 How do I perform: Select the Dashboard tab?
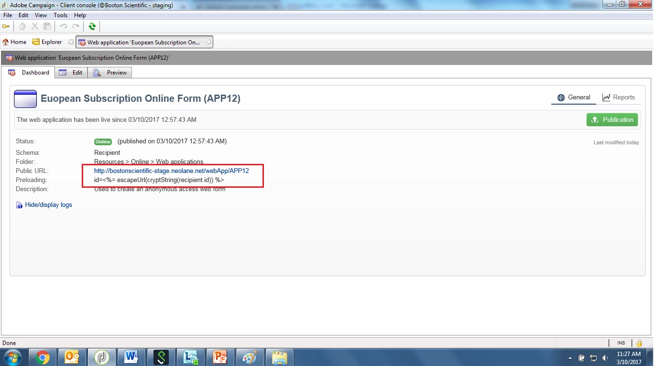29,73
